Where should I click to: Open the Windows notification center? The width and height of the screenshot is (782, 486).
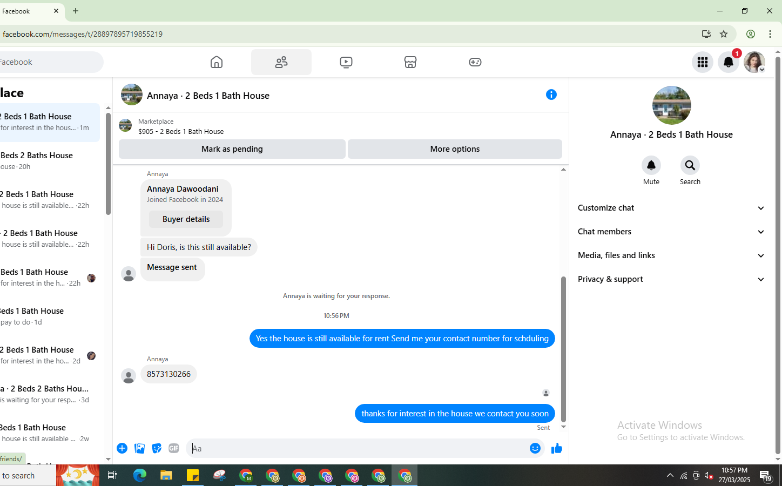tap(765, 476)
